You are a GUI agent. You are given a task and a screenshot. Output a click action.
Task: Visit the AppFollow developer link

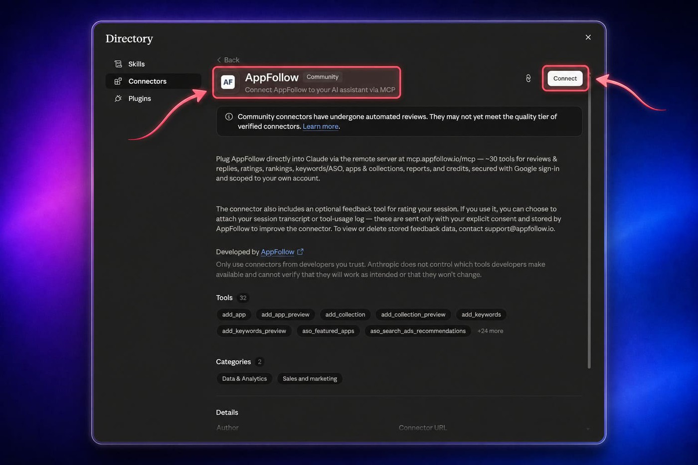coord(278,252)
